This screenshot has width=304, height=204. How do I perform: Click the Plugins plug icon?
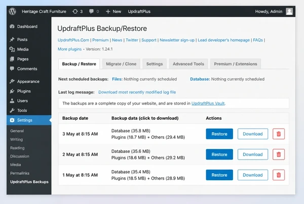coord(12,91)
